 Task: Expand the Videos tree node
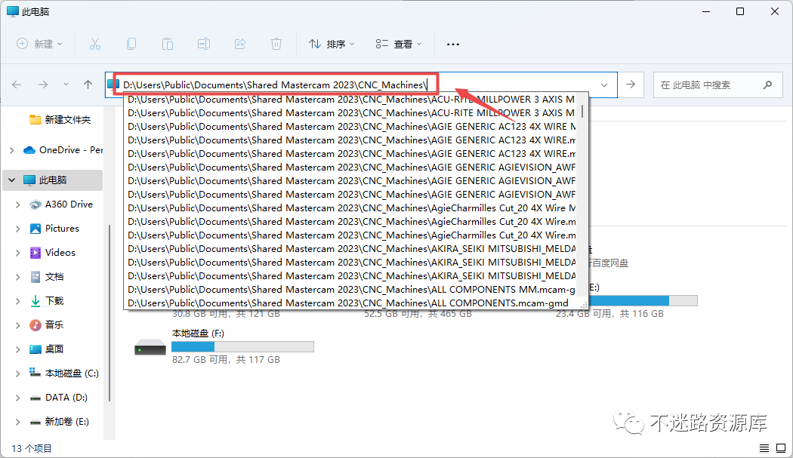tap(17, 253)
